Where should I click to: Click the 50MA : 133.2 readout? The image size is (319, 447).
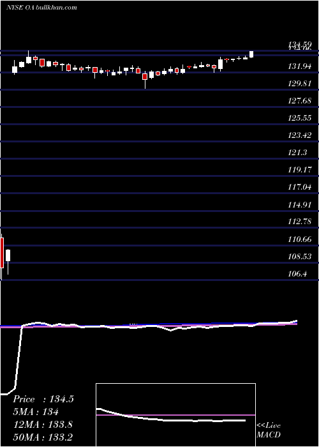click(x=43, y=437)
